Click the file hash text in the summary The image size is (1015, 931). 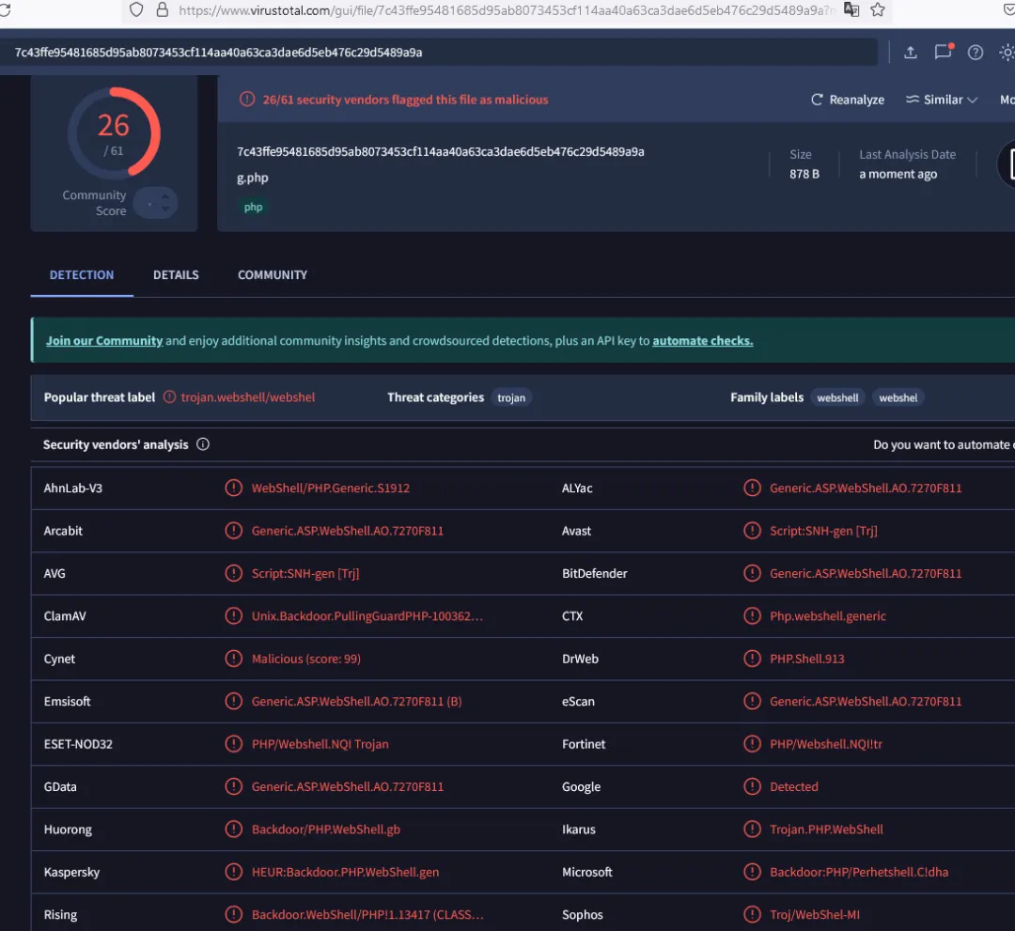tap(440, 152)
